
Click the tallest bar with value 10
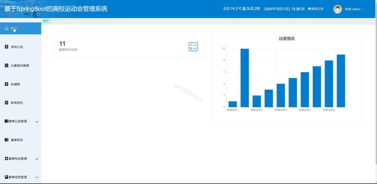pyautogui.click(x=244, y=78)
